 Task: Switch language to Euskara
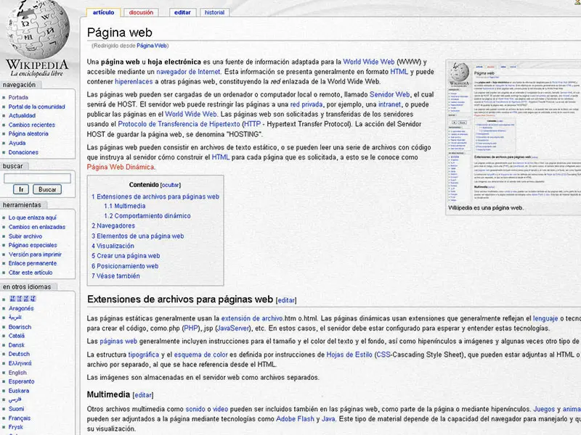coord(19,391)
